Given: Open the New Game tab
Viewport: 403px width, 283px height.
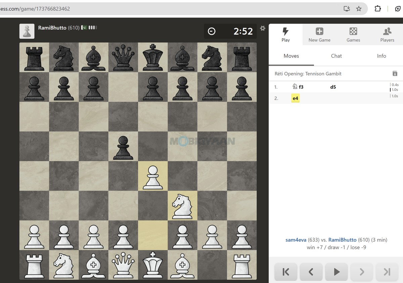Looking at the screenshot, I should (319, 35).
